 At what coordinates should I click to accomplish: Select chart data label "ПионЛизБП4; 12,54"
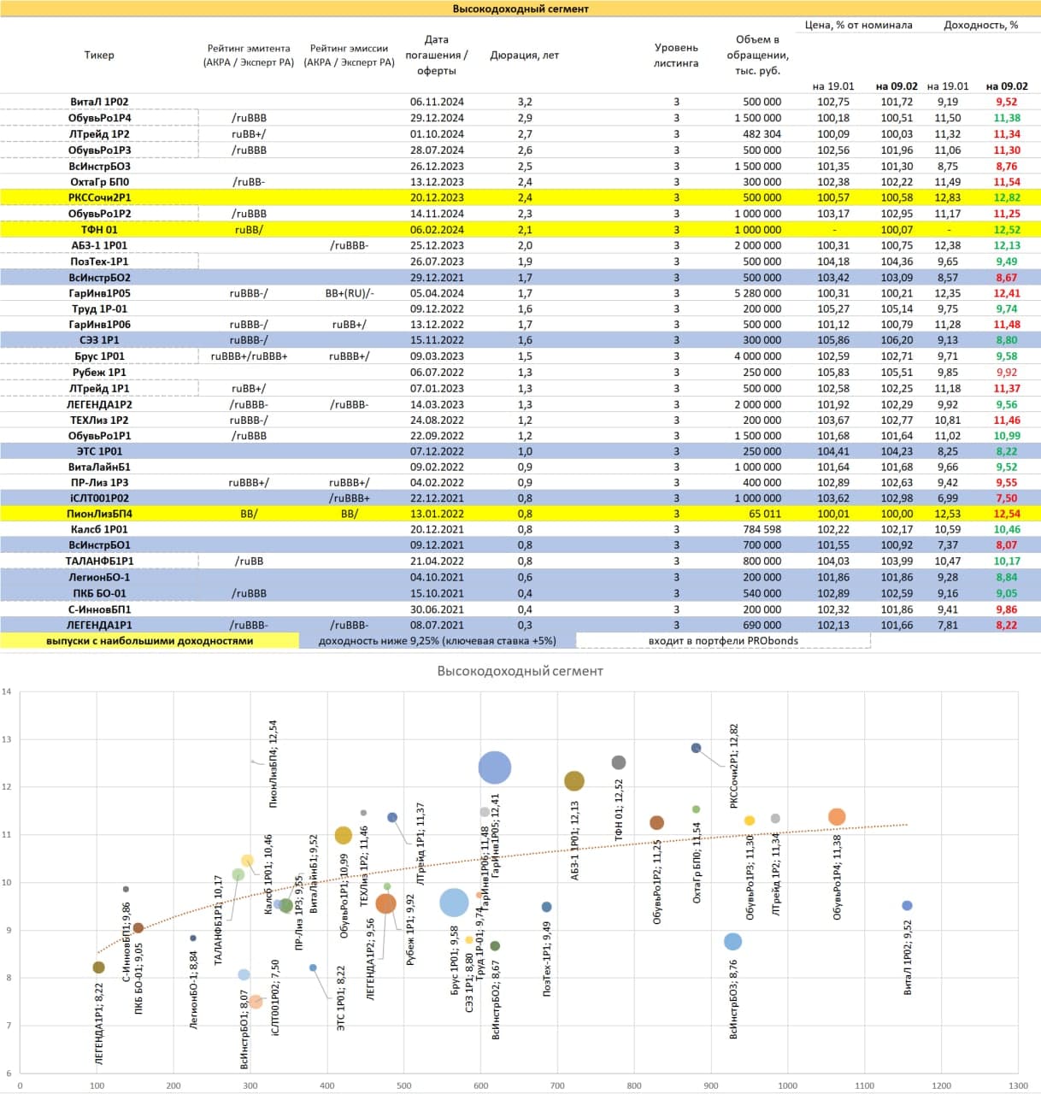[x=273, y=763]
